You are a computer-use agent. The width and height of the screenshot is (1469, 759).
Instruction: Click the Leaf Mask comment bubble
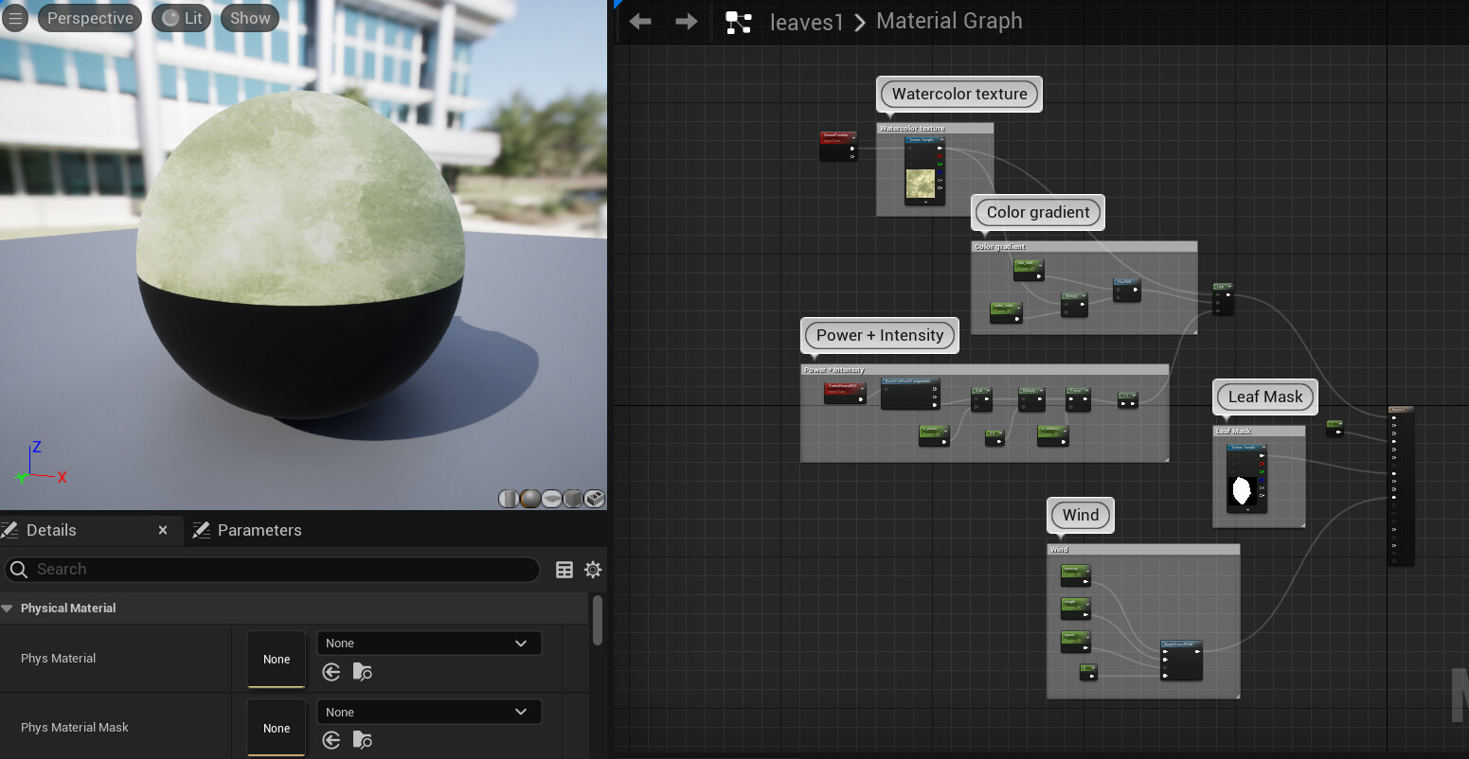1265,397
